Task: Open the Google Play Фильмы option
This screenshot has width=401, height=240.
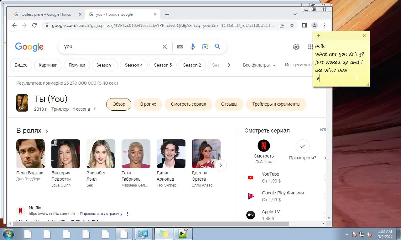Action: [x=276, y=196]
